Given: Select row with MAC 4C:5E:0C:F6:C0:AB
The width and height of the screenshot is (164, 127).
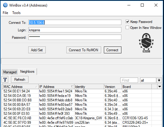Looking at the screenshot, I should (82, 118).
